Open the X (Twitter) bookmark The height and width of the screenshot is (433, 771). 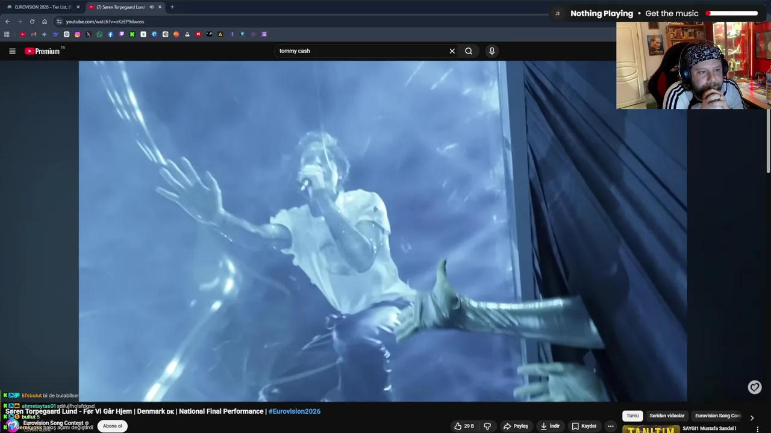click(x=89, y=34)
